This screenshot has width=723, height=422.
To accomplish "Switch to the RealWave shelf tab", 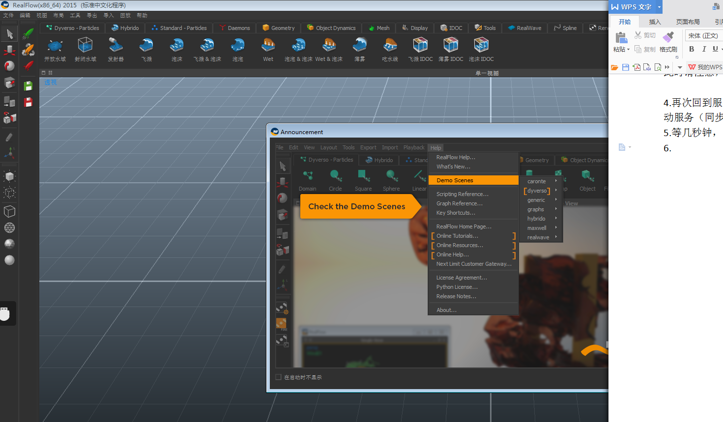I will click(525, 28).
